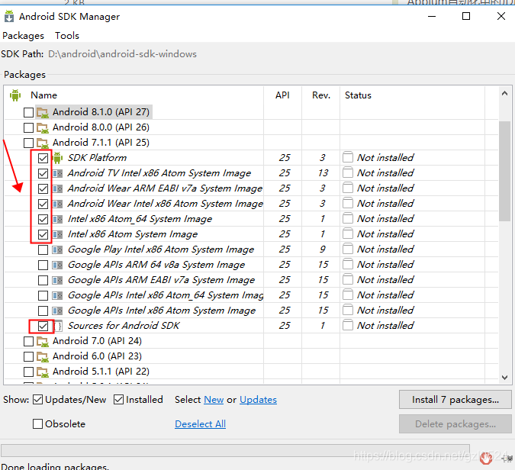
Task: Click the icon for Google APIs Intel x86 Atom image
Action: point(57,311)
